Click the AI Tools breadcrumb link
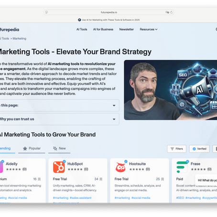Viewport: 217px width, 217px height. [x=4, y=39]
